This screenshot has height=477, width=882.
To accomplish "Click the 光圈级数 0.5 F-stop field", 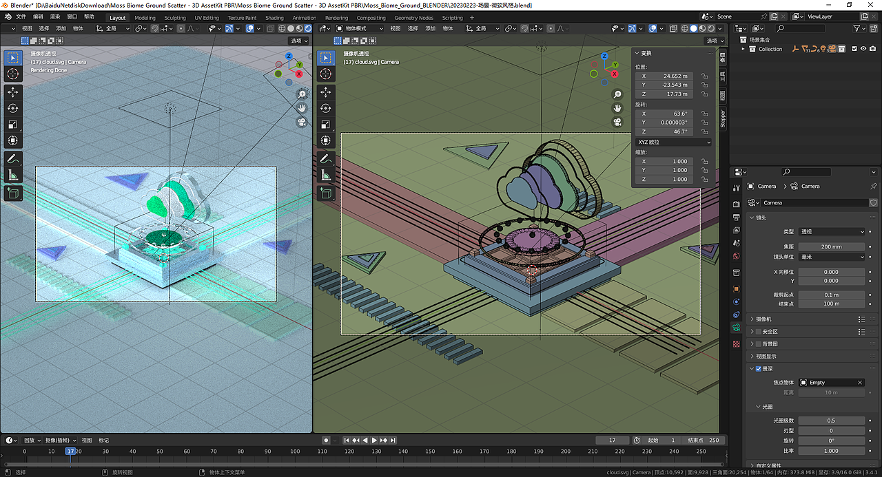I will pos(832,421).
